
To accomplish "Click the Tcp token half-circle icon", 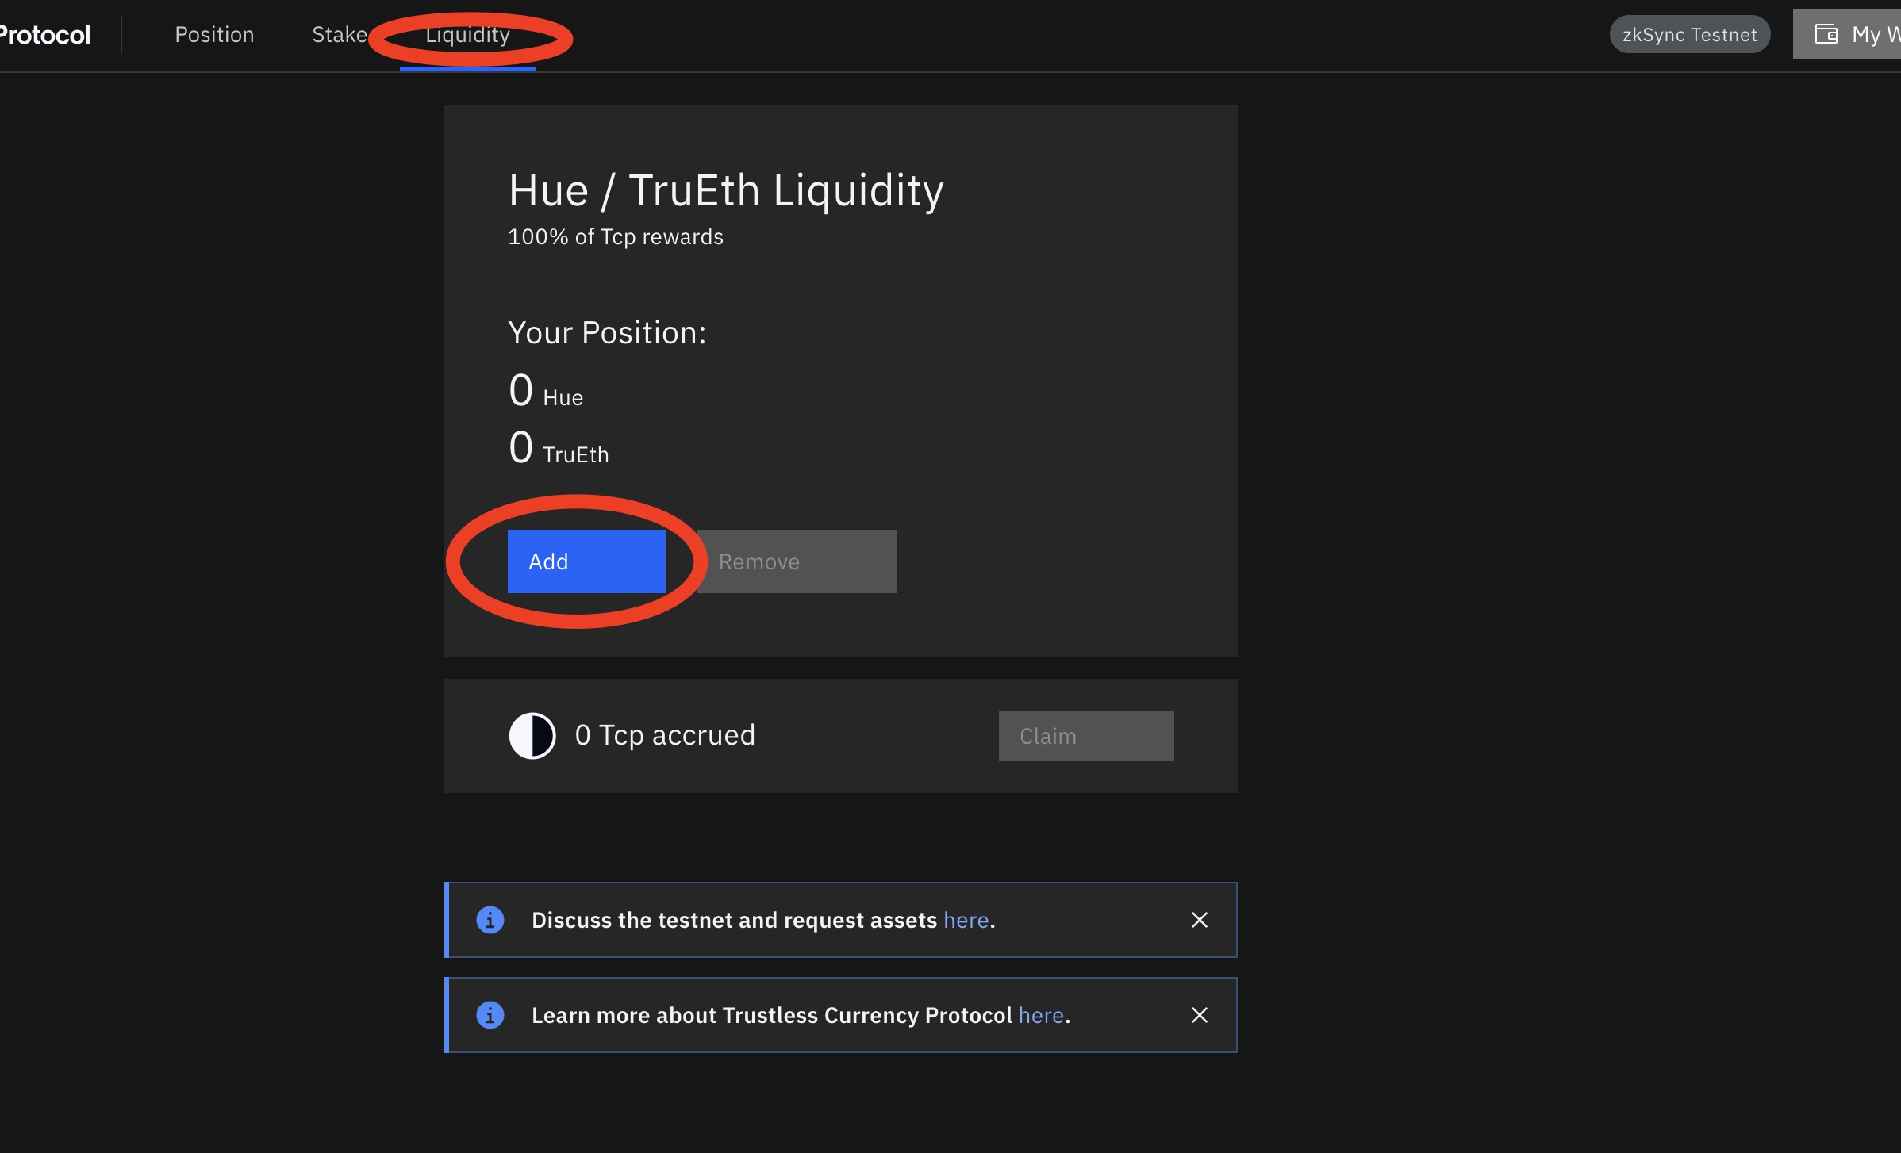I will 532,735.
